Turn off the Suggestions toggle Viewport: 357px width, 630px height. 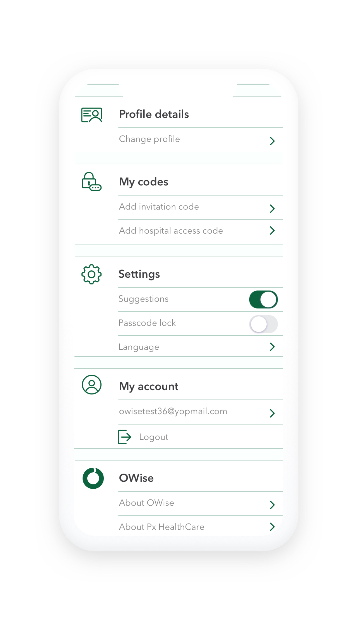coord(263,299)
